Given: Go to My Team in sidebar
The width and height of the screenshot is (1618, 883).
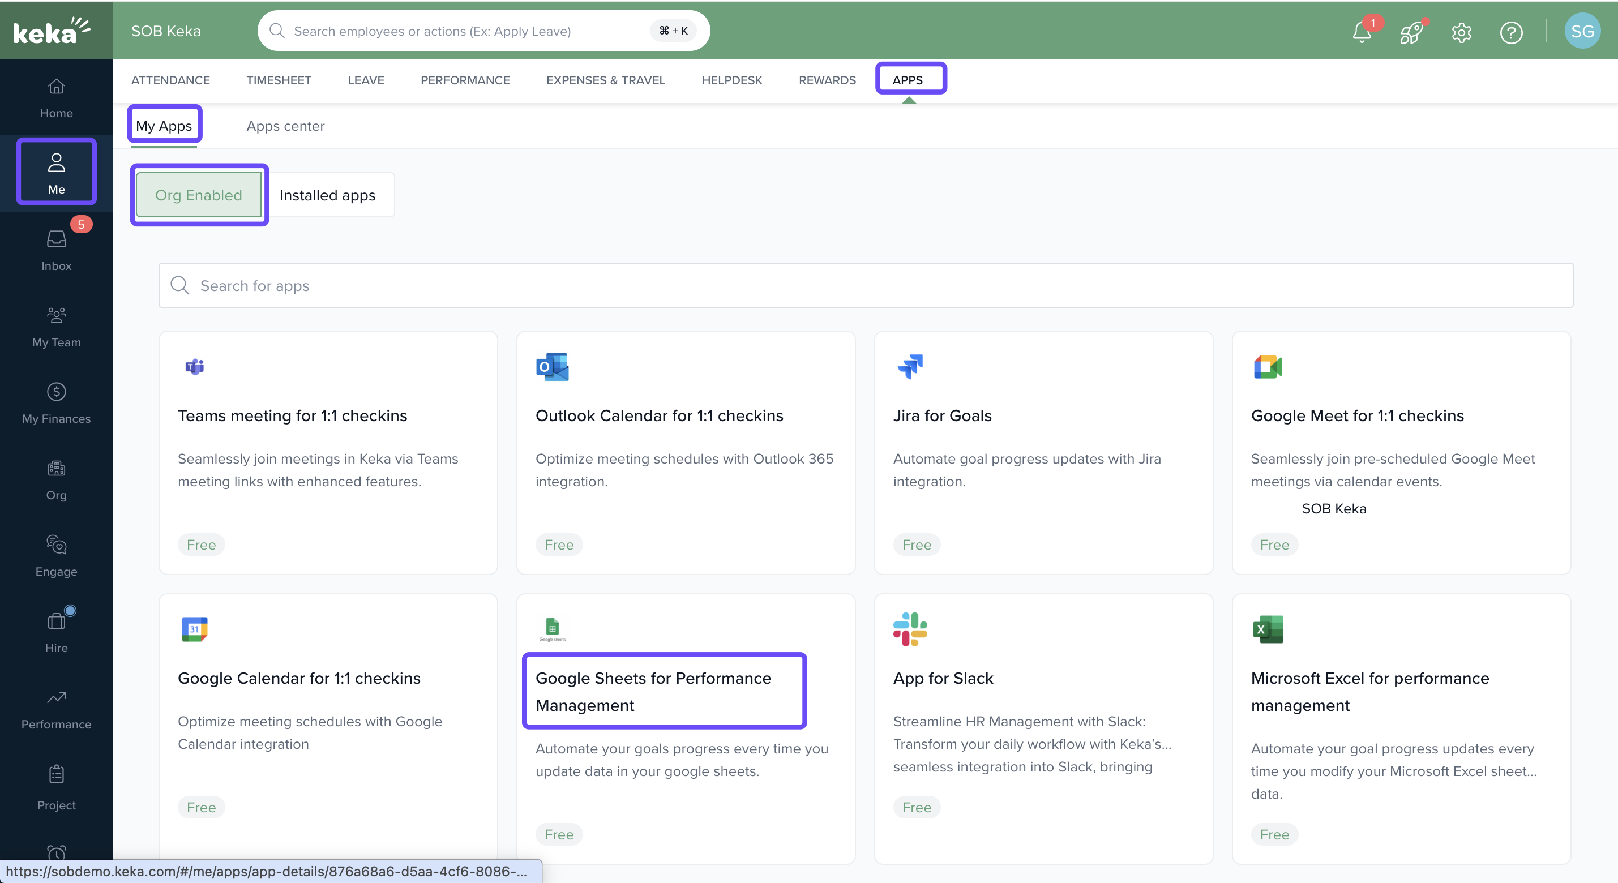Looking at the screenshot, I should (x=56, y=327).
